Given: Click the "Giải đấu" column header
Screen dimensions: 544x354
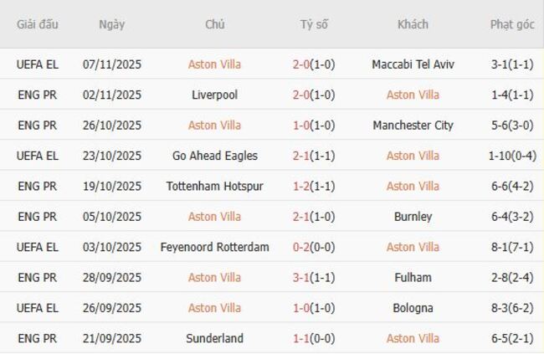Looking at the screenshot, I should [38, 24].
